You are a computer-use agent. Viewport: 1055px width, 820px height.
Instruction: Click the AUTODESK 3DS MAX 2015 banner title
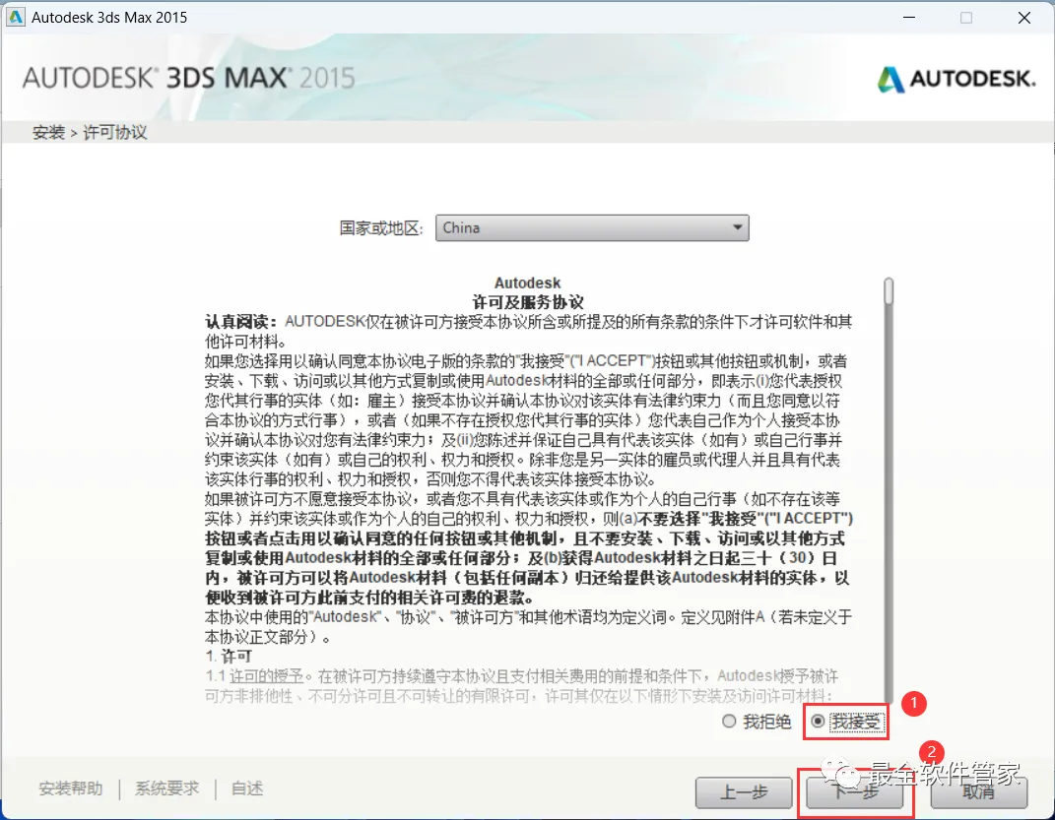point(188,78)
